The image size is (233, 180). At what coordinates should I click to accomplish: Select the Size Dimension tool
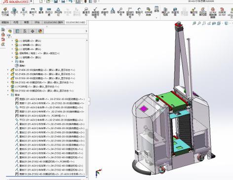tap(24, 11)
